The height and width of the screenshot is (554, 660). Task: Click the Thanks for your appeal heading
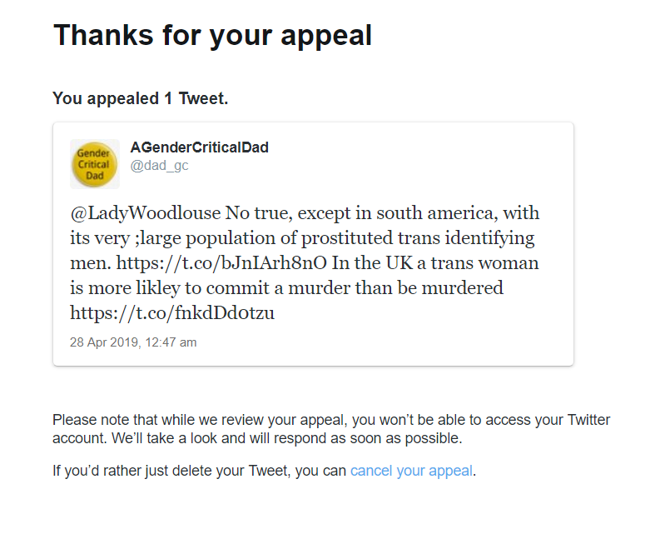(212, 36)
